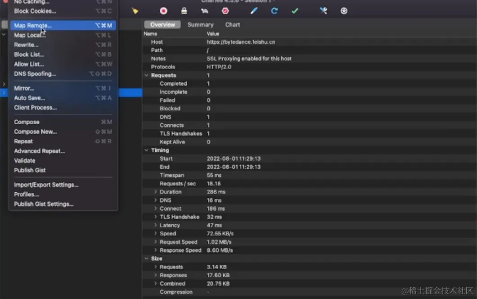Toggle the SSL Proxying lock icon
477x299 pixels.
click(x=184, y=11)
